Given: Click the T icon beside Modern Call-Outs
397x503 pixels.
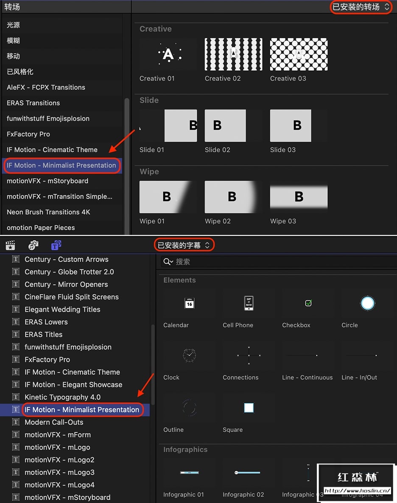Looking at the screenshot, I should coord(16,422).
